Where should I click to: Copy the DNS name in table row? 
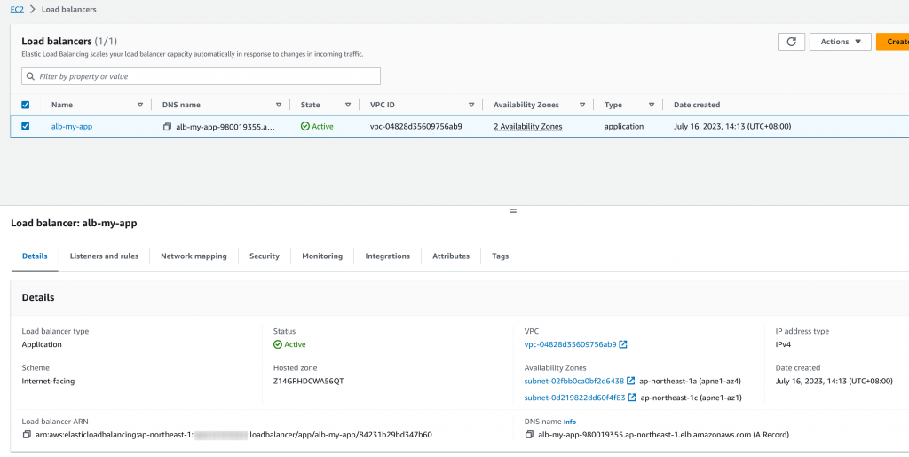point(167,127)
